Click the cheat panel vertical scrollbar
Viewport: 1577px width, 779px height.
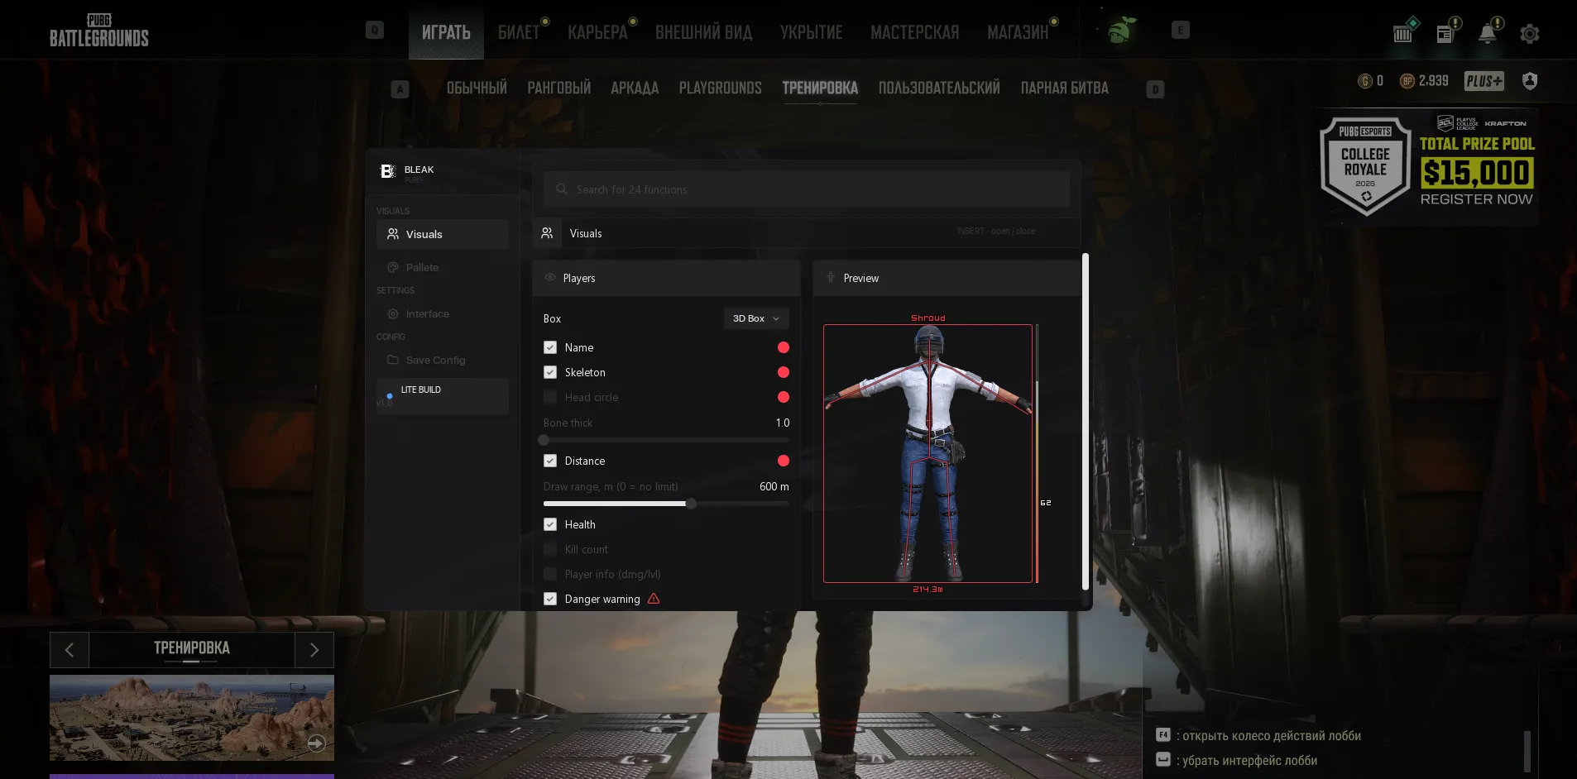coord(1086,422)
